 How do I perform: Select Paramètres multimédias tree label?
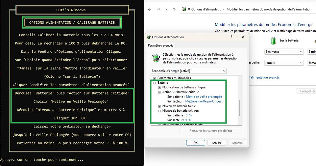tap(174, 78)
